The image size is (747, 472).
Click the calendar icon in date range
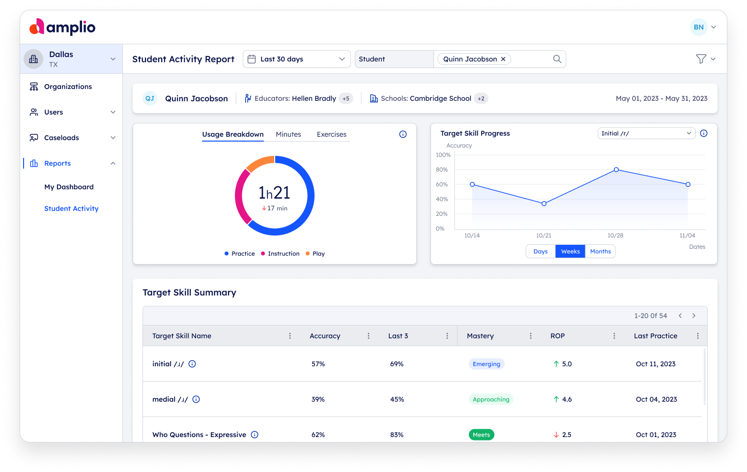(x=252, y=59)
